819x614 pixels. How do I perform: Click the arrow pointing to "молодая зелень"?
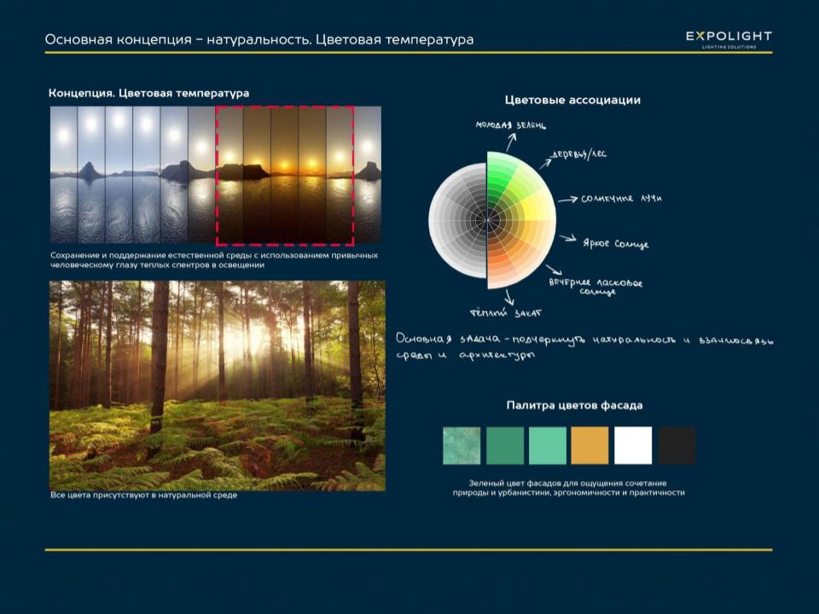point(510,141)
